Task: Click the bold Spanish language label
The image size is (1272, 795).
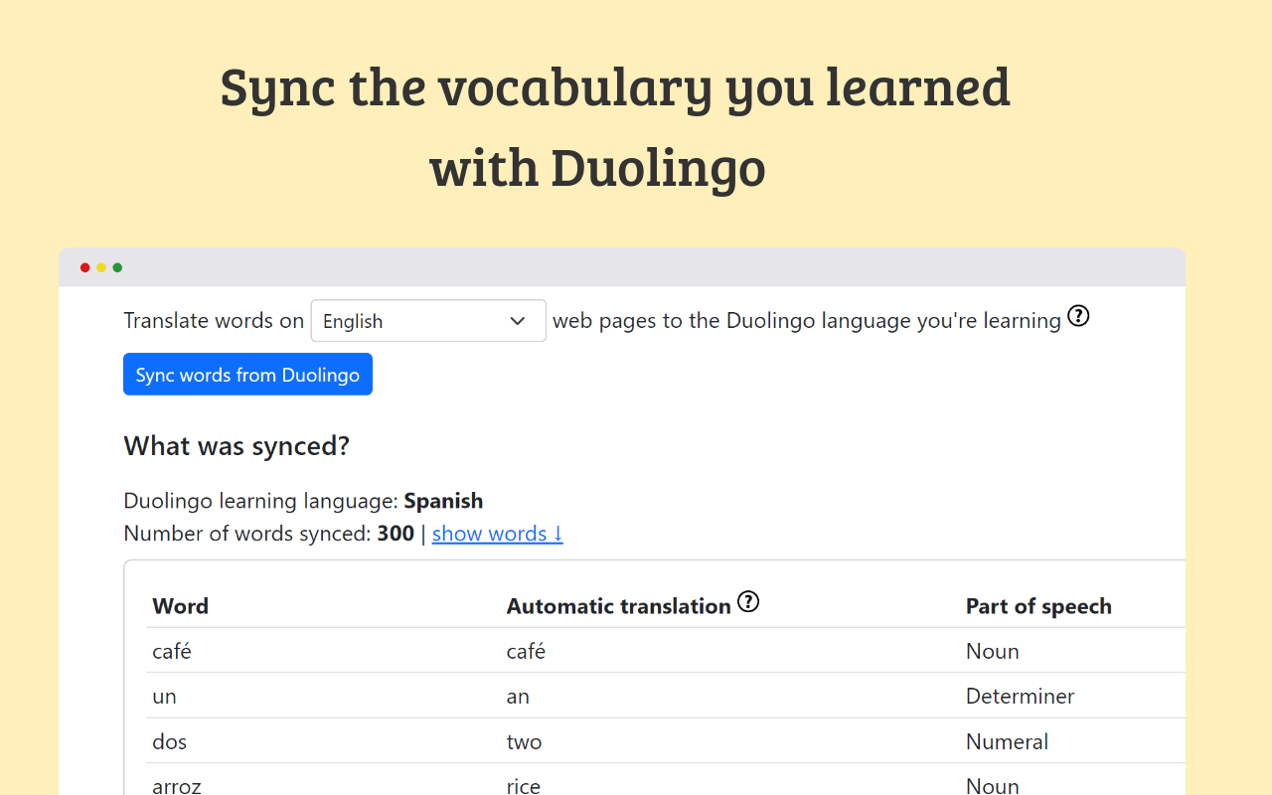Action: coord(443,500)
